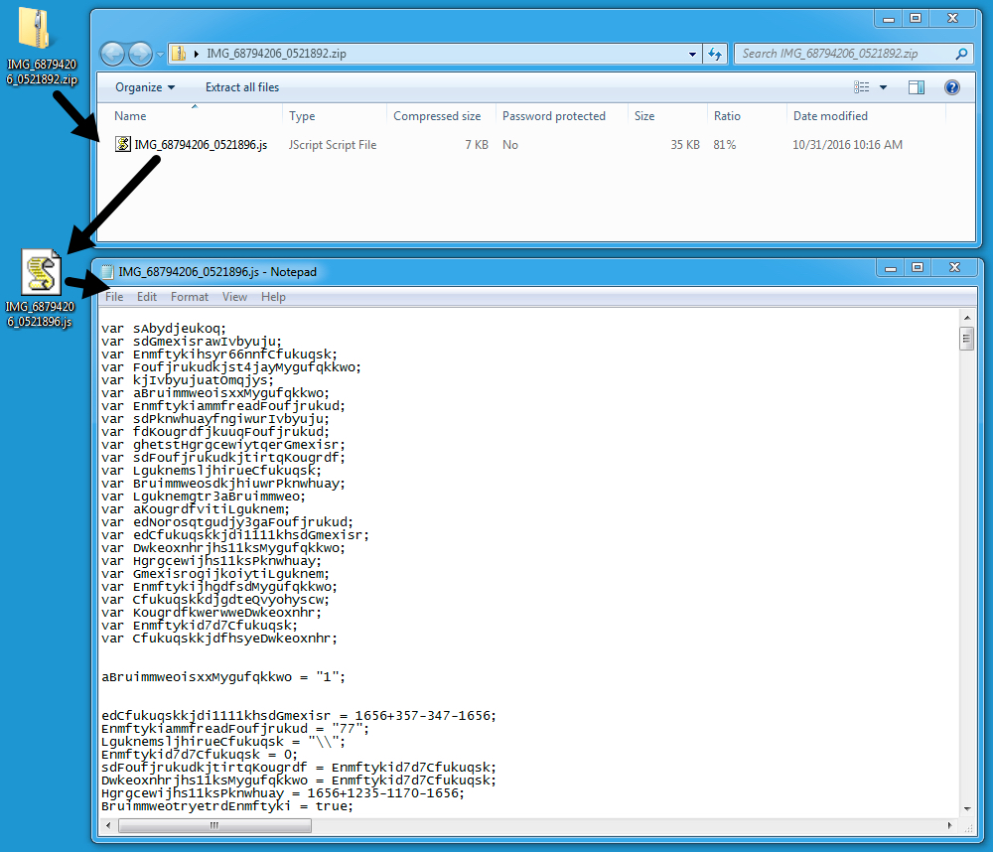Click Extract all files
993x852 pixels.
pos(242,87)
